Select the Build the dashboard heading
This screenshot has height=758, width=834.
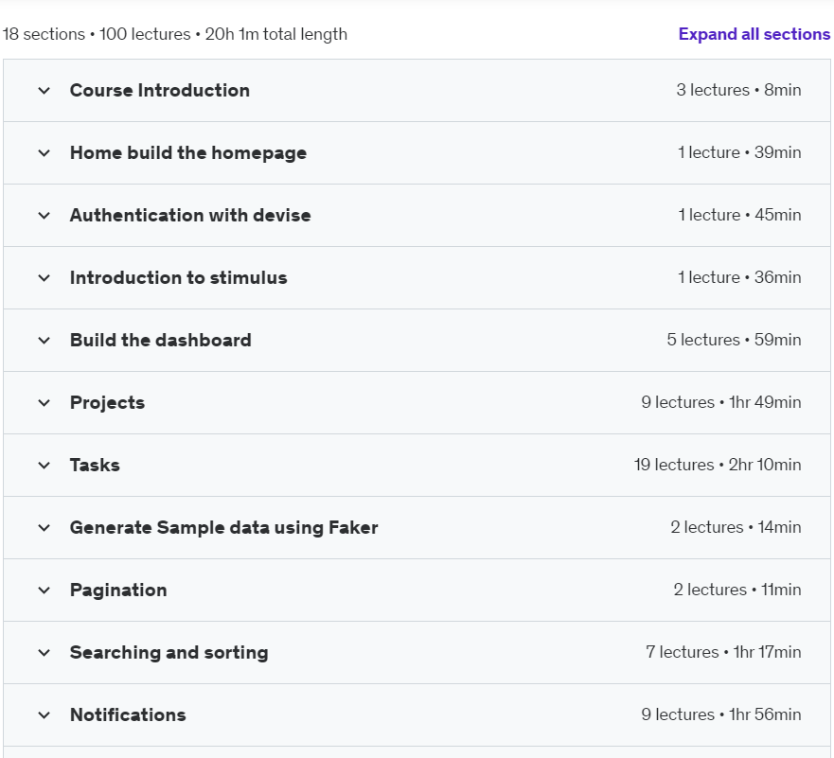[x=161, y=340]
